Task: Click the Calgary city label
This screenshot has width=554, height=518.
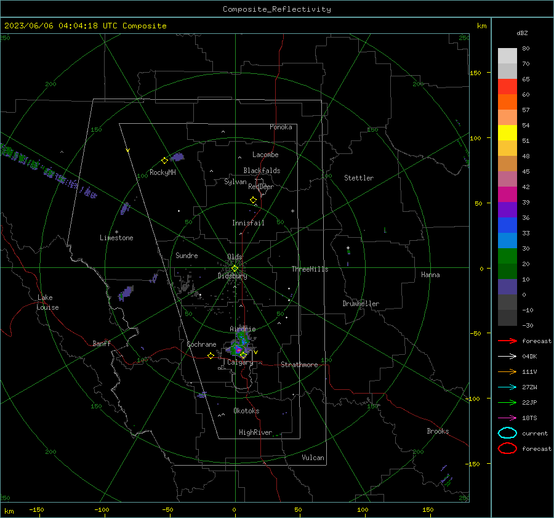Action: click(x=240, y=362)
